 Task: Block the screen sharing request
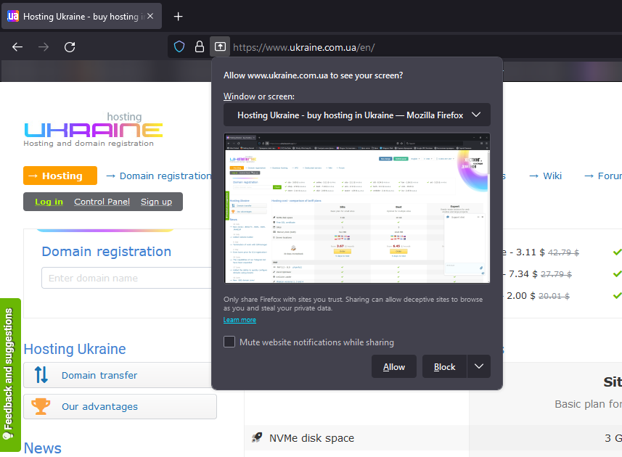(444, 366)
